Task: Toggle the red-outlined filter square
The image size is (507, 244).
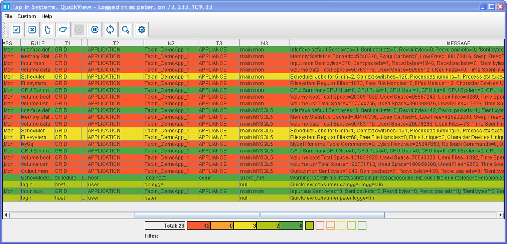Action: pyautogui.click(x=320, y=226)
